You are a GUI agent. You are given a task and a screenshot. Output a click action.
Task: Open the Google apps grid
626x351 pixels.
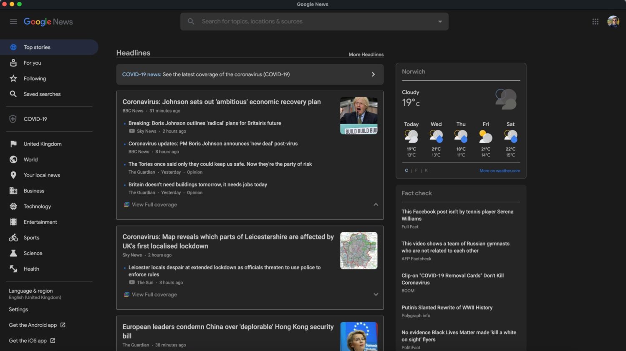pos(595,22)
